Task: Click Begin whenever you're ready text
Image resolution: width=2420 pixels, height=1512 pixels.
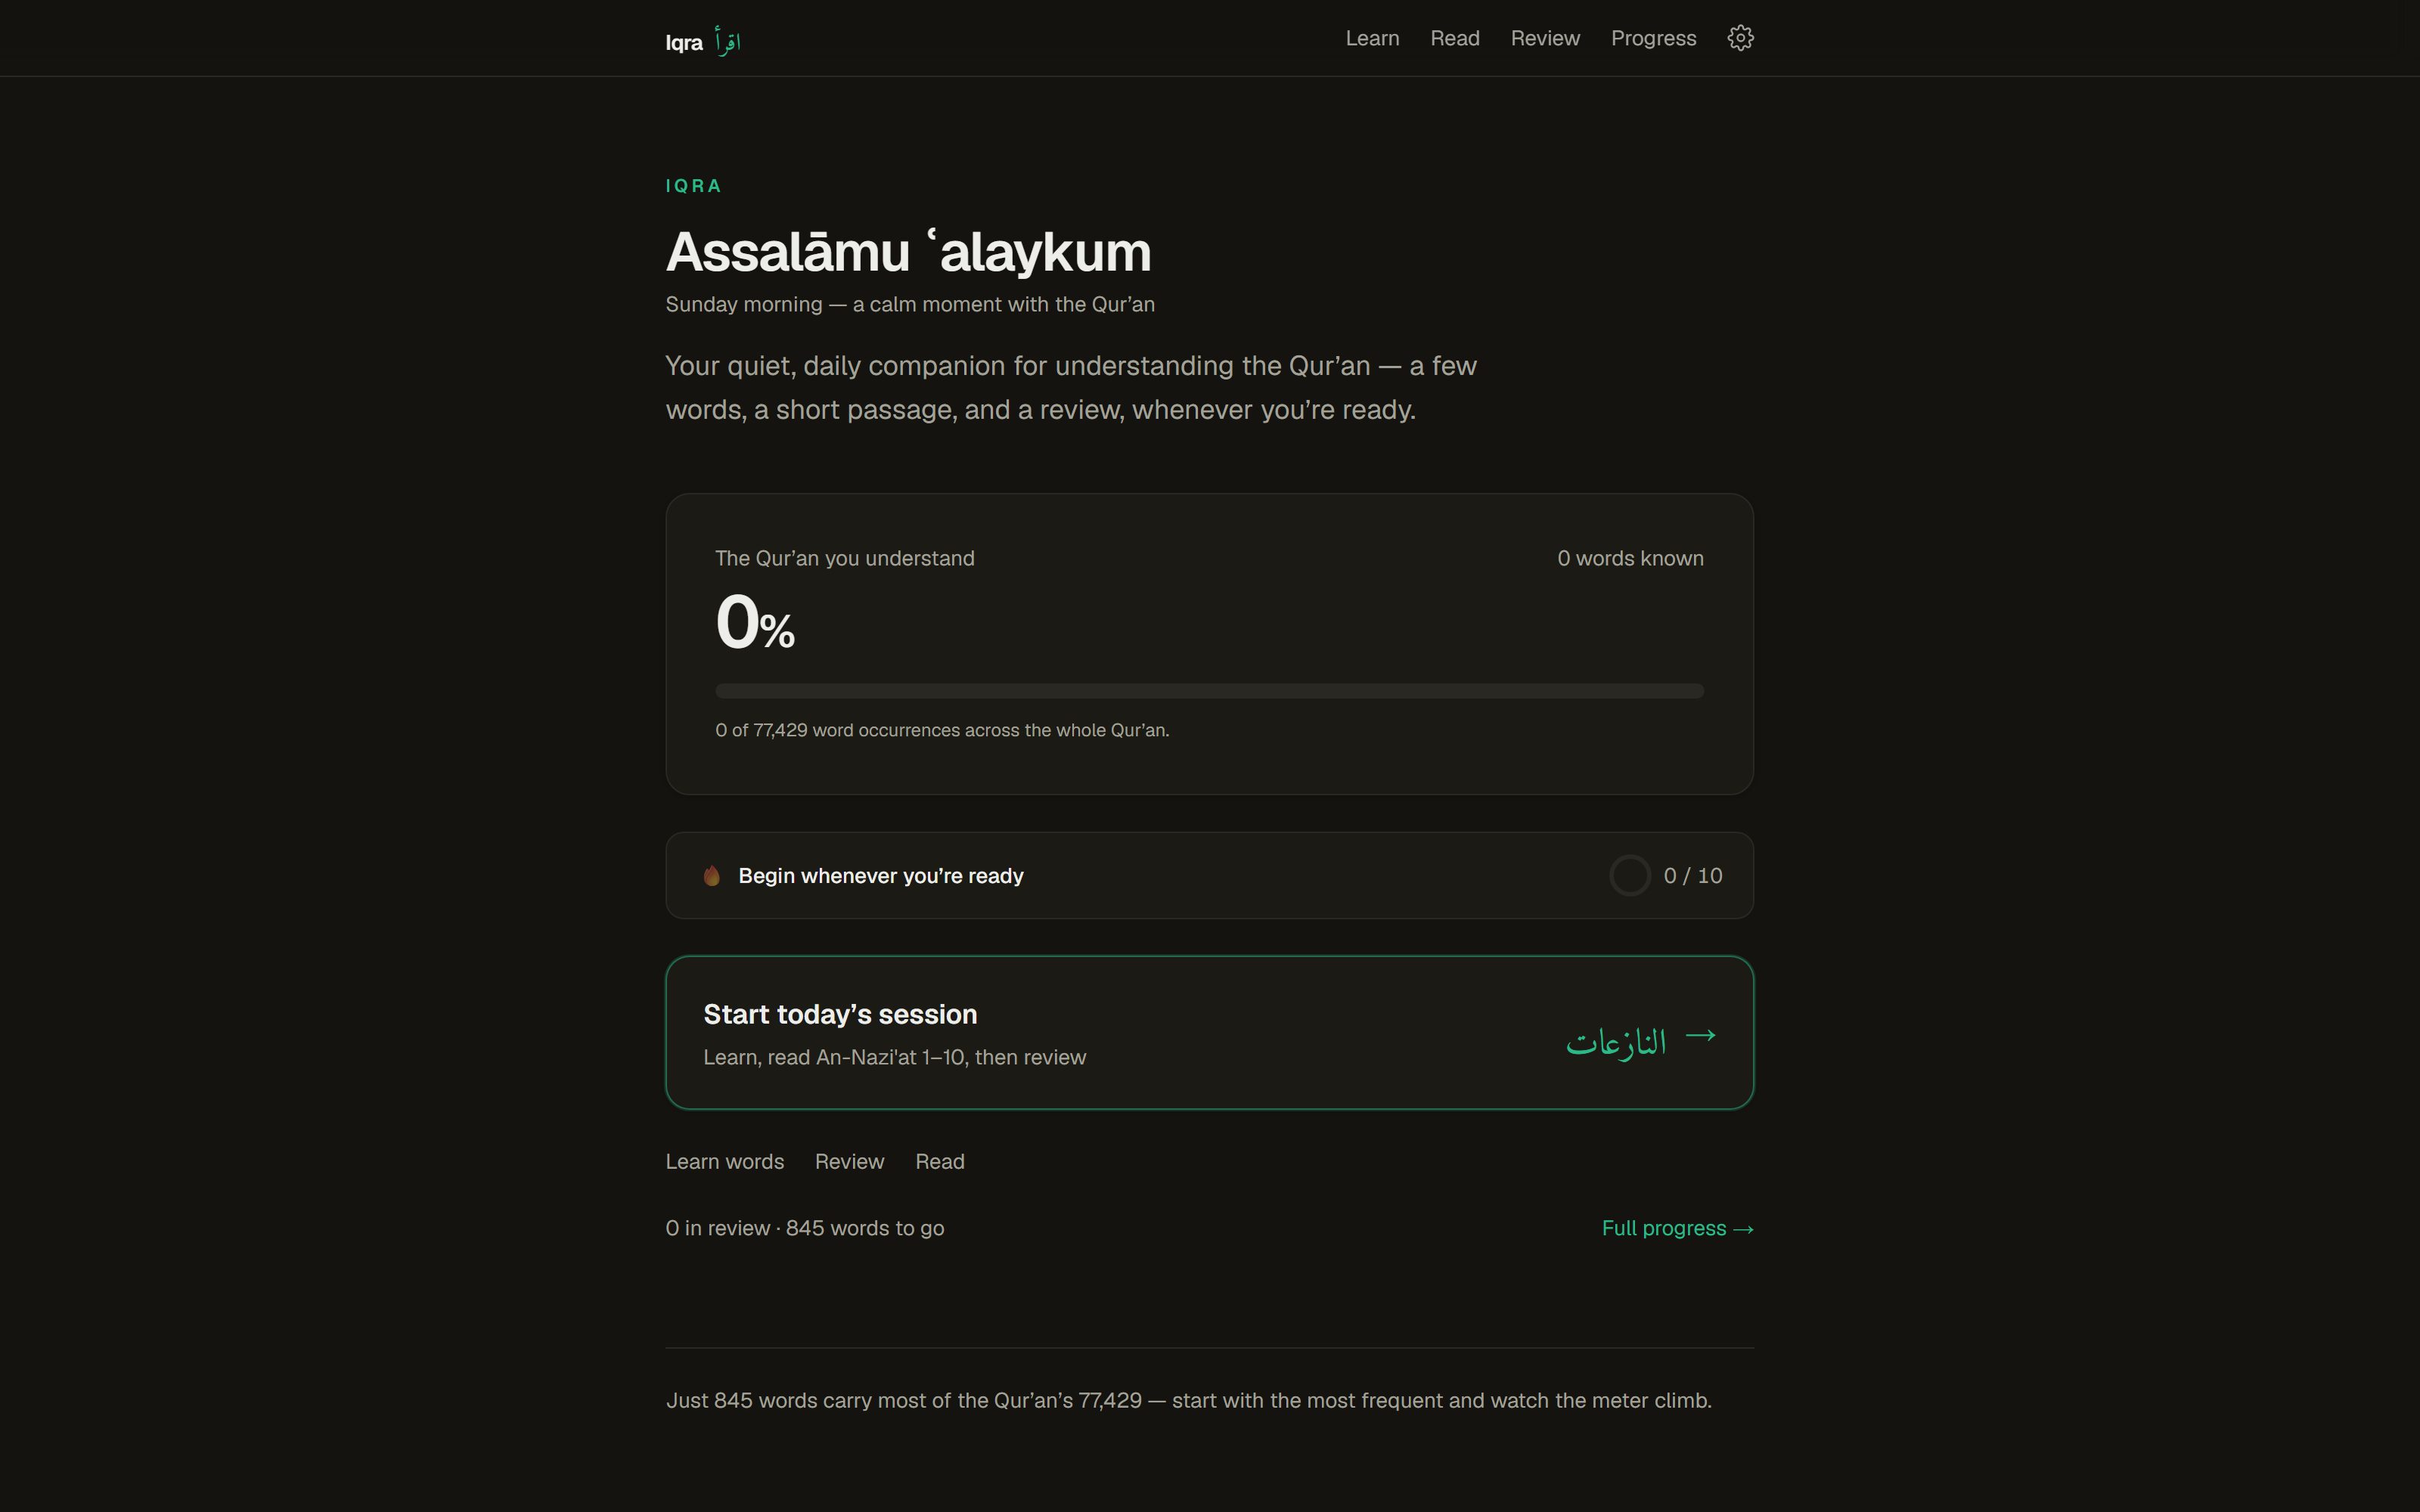Action: 880,876
